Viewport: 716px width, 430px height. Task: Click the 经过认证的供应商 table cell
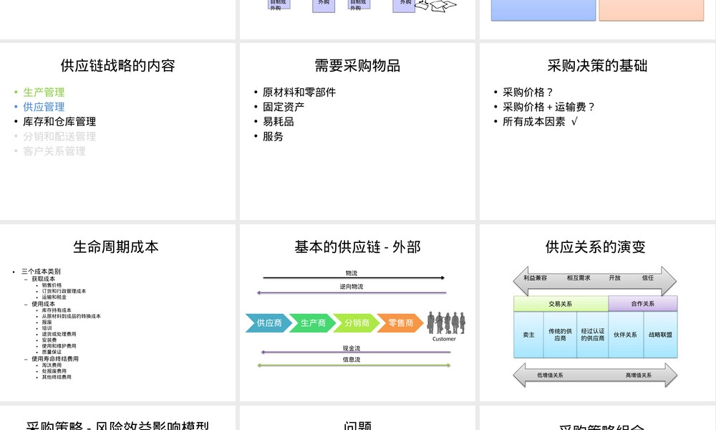[593, 335]
